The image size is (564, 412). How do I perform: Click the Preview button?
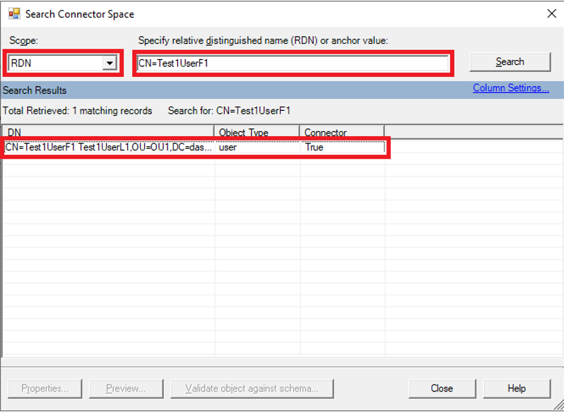pos(127,389)
